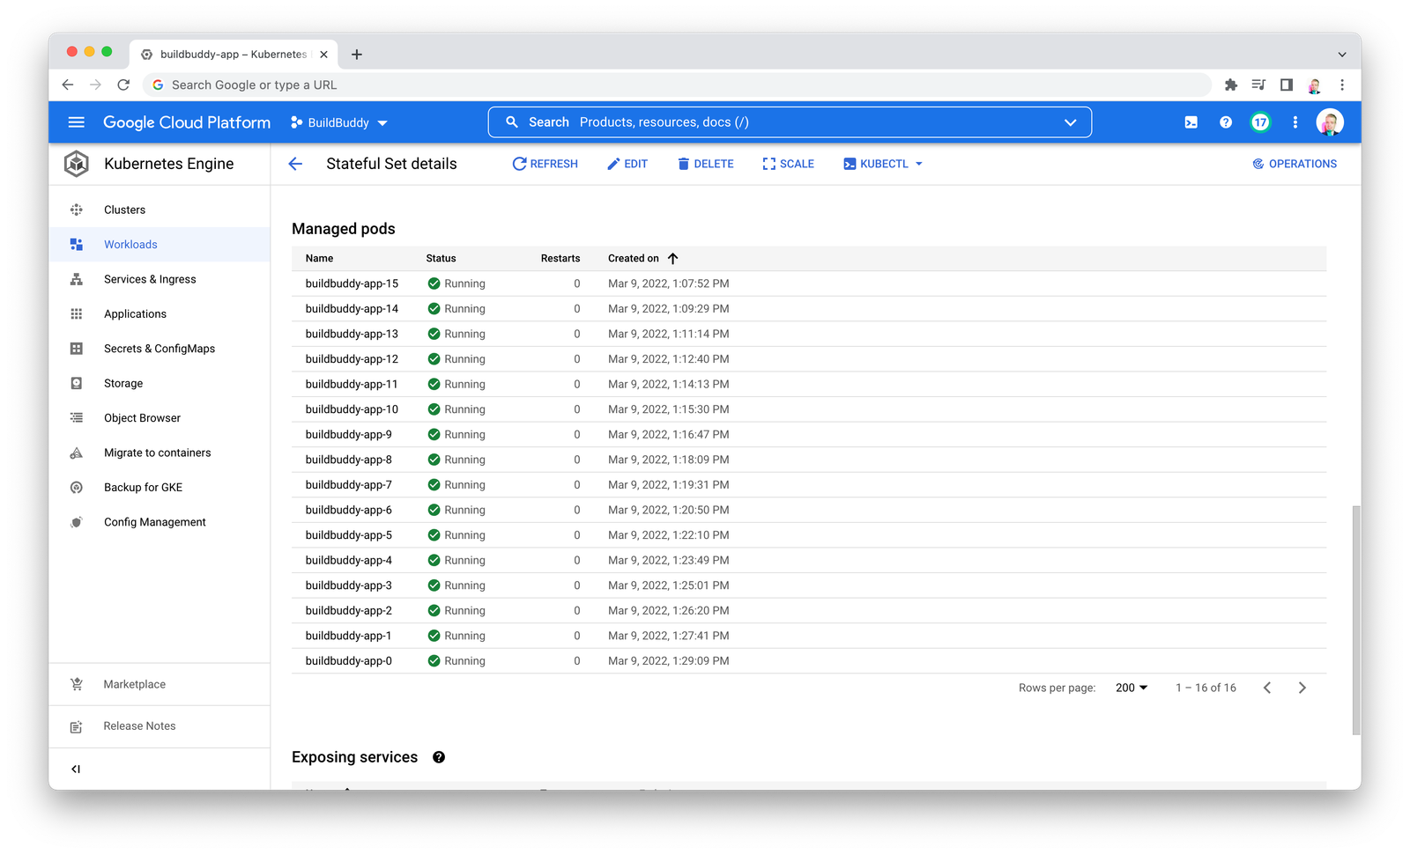Image resolution: width=1410 pixels, height=854 pixels.
Task: Open the user account avatar
Action: 1330,122
